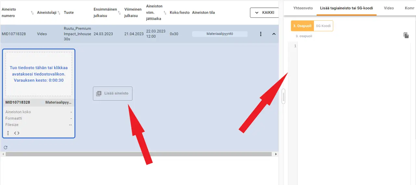Collapse the expanded MID10718328 row with the chevron
416x185 pixels.
[x=274, y=34]
